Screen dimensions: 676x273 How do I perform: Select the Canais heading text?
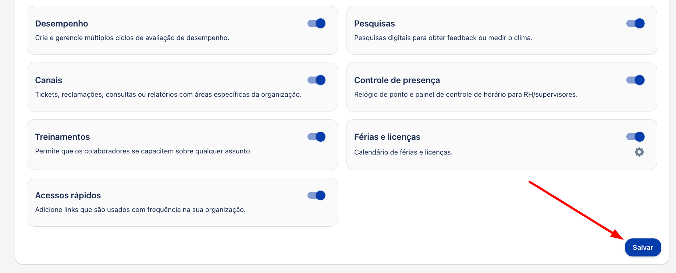pyautogui.click(x=49, y=80)
